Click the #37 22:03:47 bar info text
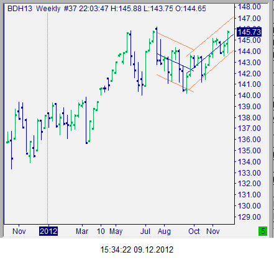274x260 pixels. point(86,9)
